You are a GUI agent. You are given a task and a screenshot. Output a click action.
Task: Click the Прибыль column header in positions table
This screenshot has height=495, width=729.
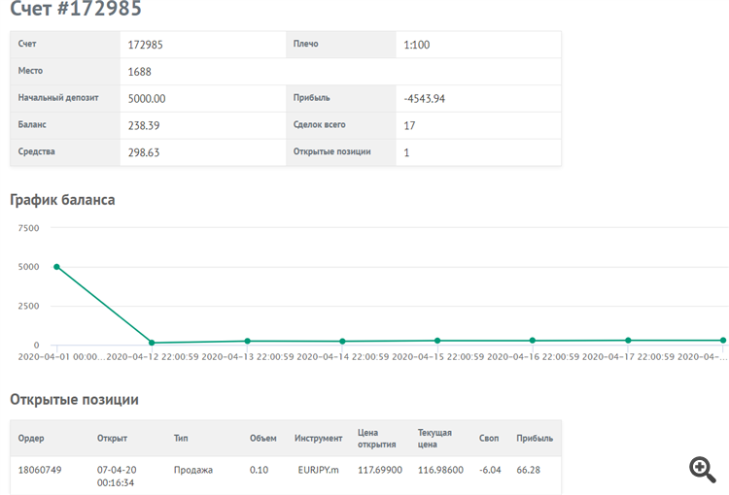pos(535,438)
